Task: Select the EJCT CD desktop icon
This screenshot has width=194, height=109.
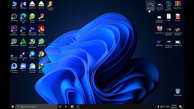Action: click(41, 5)
